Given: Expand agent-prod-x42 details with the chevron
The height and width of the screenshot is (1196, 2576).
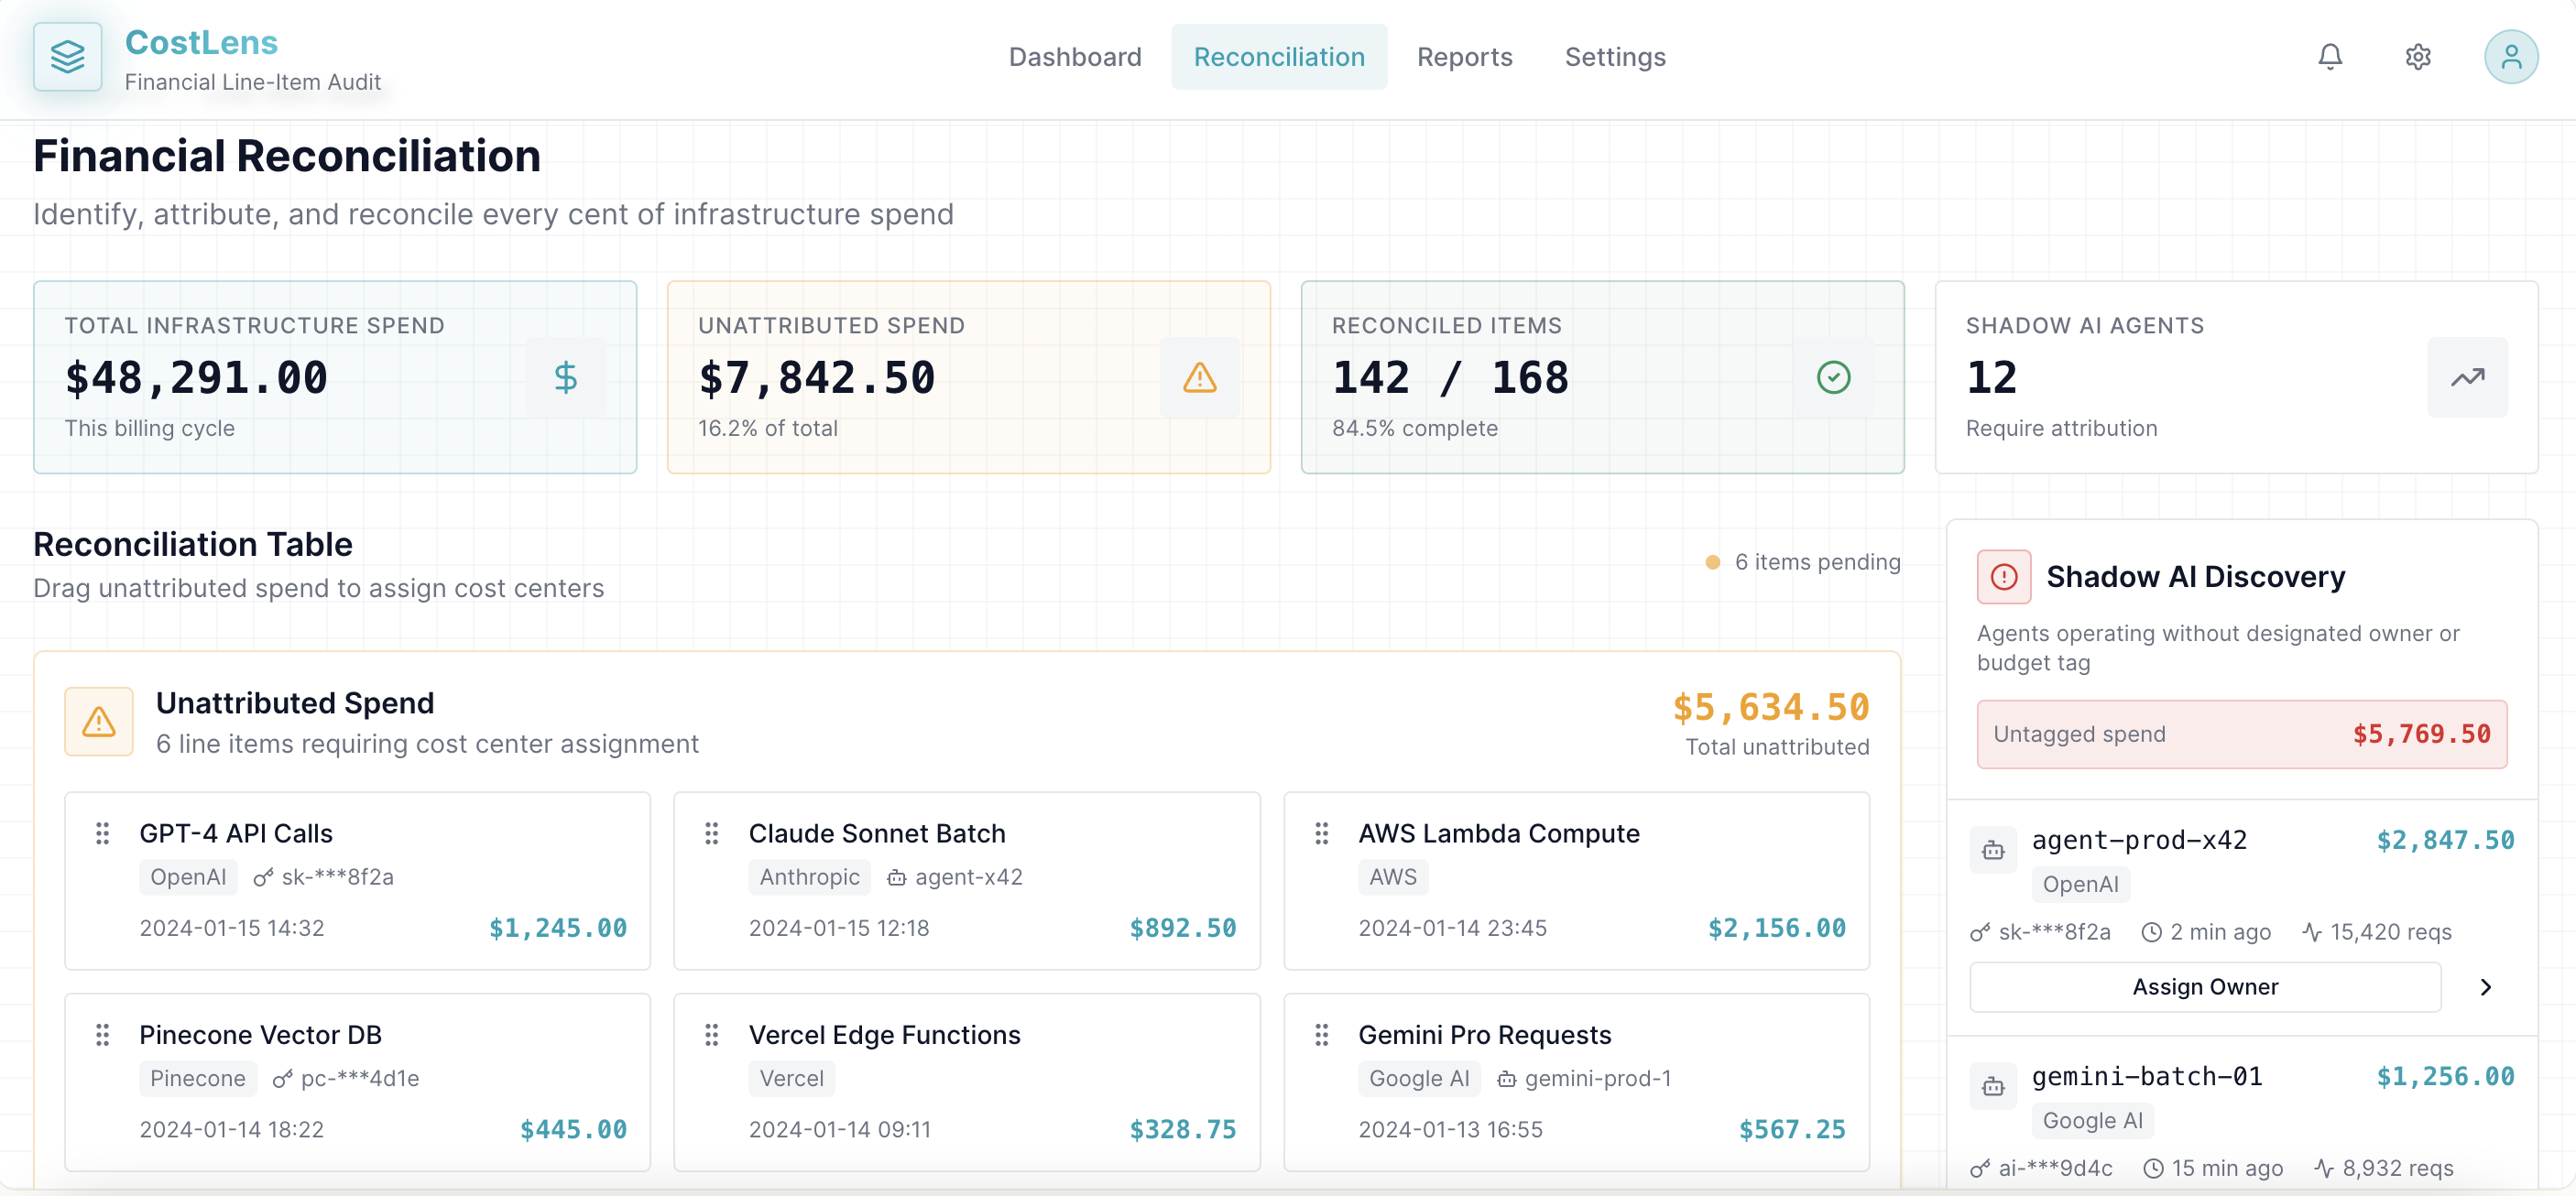Looking at the screenshot, I should tap(2486, 987).
